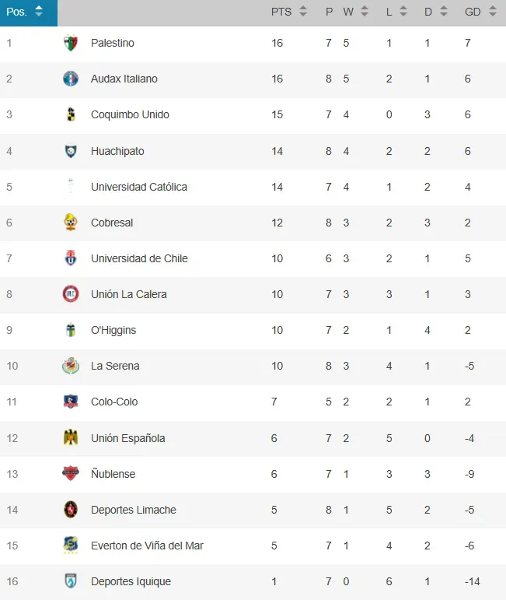Click the Unión Española club crest
This screenshot has width=506, height=600.
click(x=71, y=438)
